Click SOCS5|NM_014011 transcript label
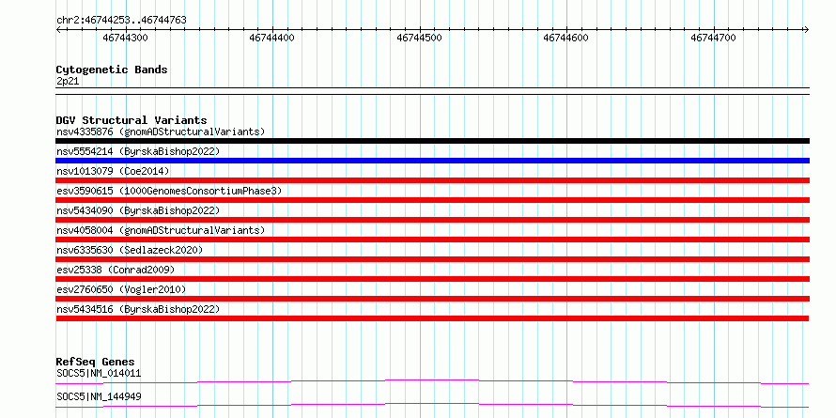Screen dimensions: 836x418 click(99, 373)
